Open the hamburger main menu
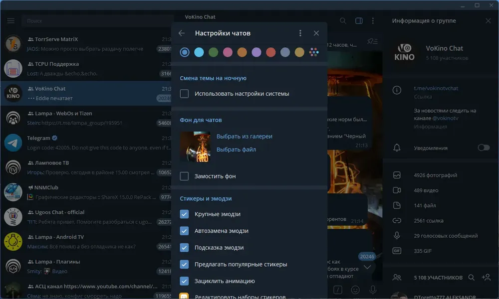This screenshot has height=299, width=499. (x=11, y=20)
